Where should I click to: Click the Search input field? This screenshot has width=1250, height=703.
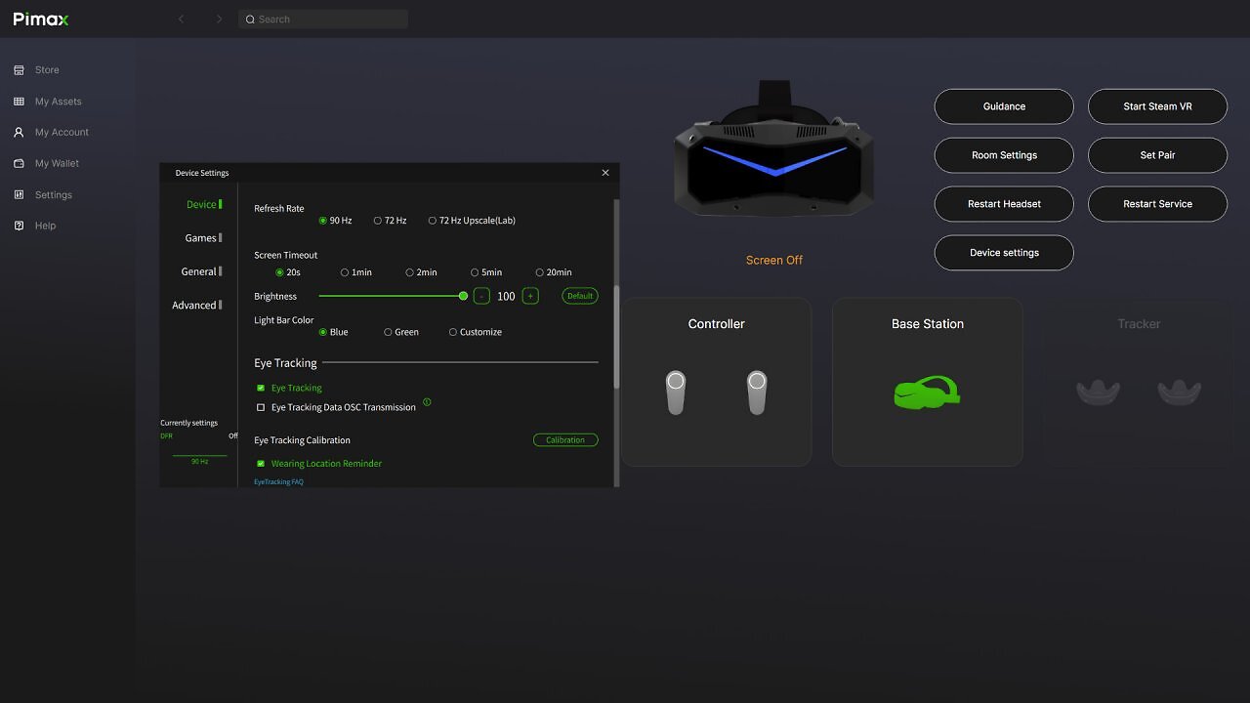pyautogui.click(x=323, y=20)
